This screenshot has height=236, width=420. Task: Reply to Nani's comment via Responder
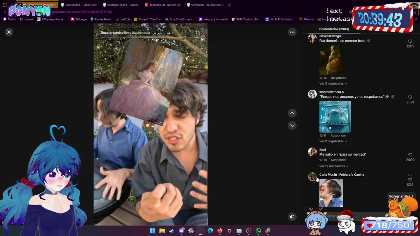tap(339, 160)
